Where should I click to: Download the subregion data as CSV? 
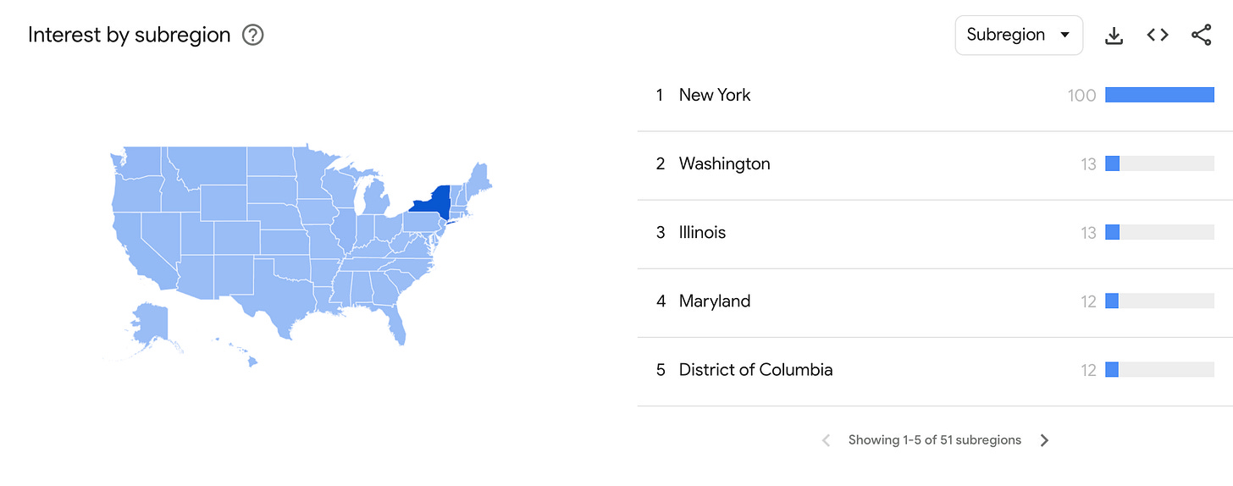click(1114, 36)
